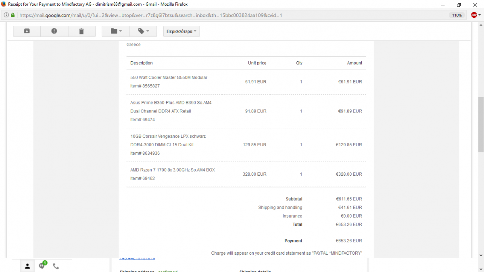Click 'Charge will appear on your credit card' note
484x272 pixels.
pos(287,253)
